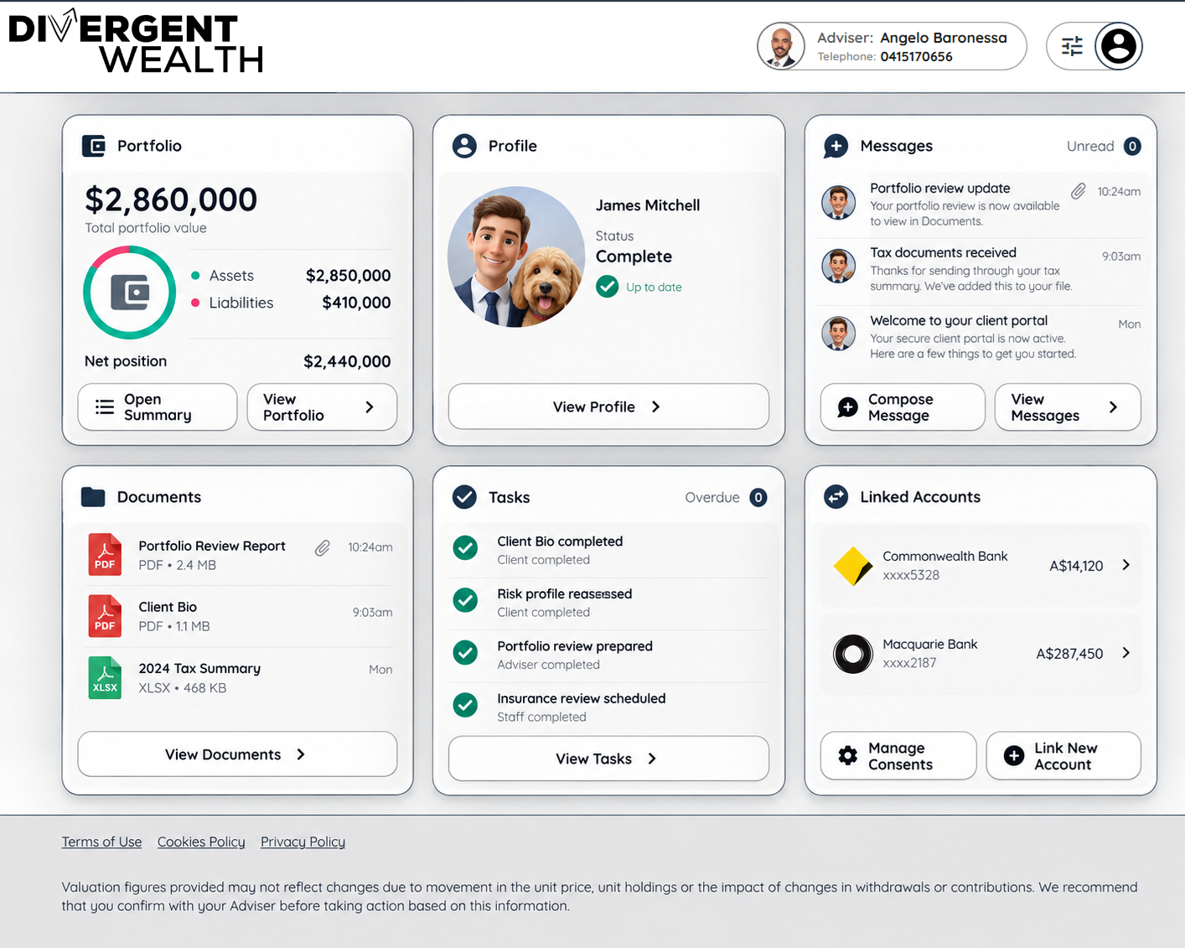Click the Profile person header icon
The height and width of the screenshot is (948, 1185).
(464, 146)
